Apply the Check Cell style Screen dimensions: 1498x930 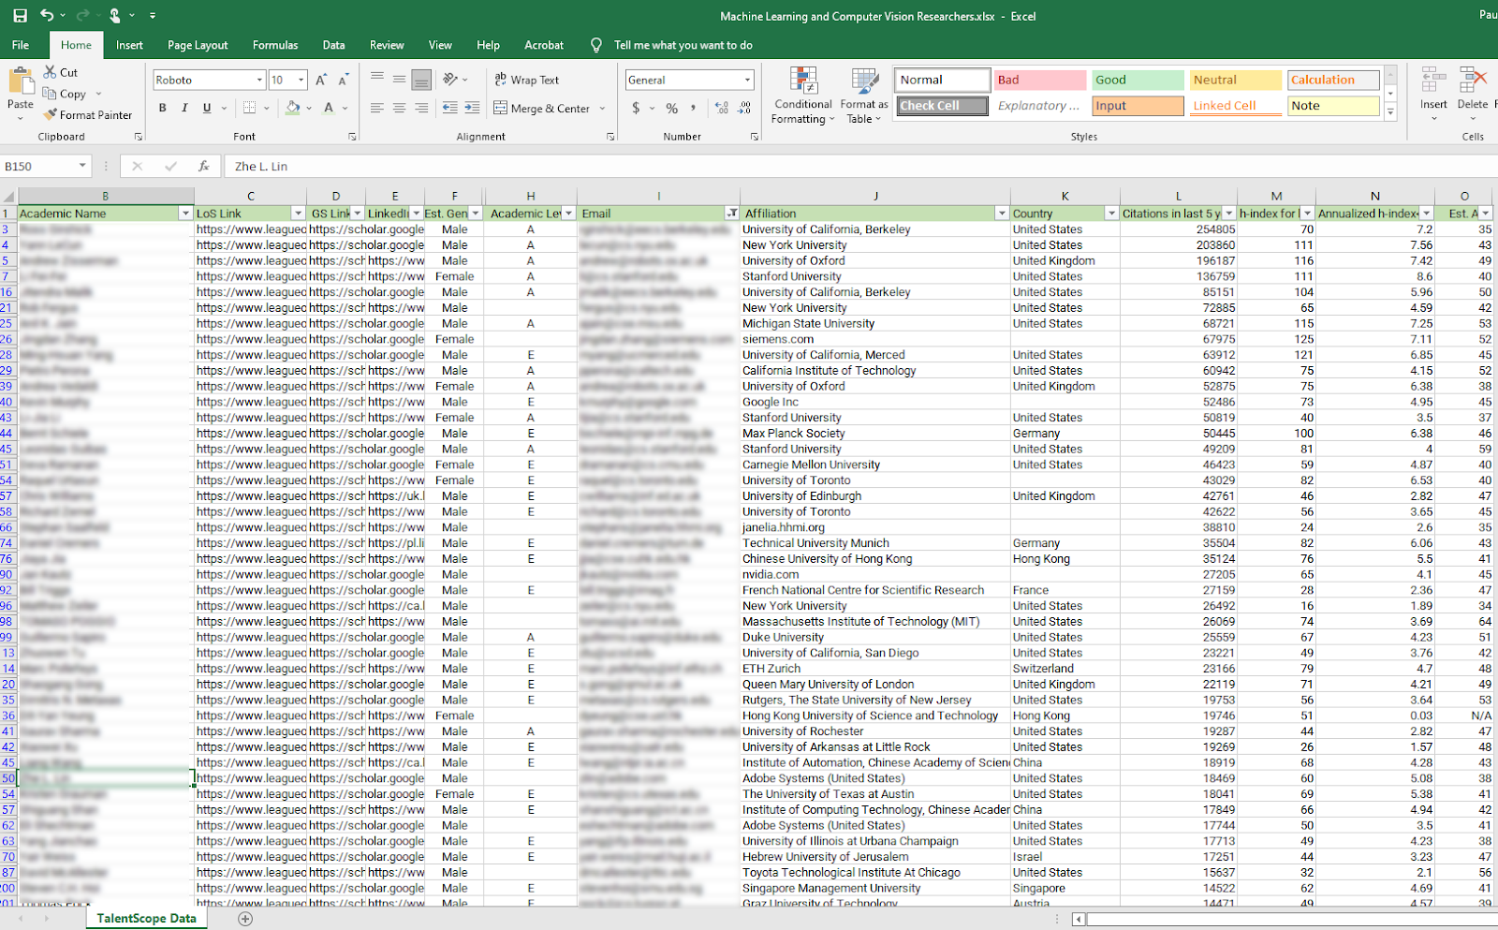[x=941, y=106]
